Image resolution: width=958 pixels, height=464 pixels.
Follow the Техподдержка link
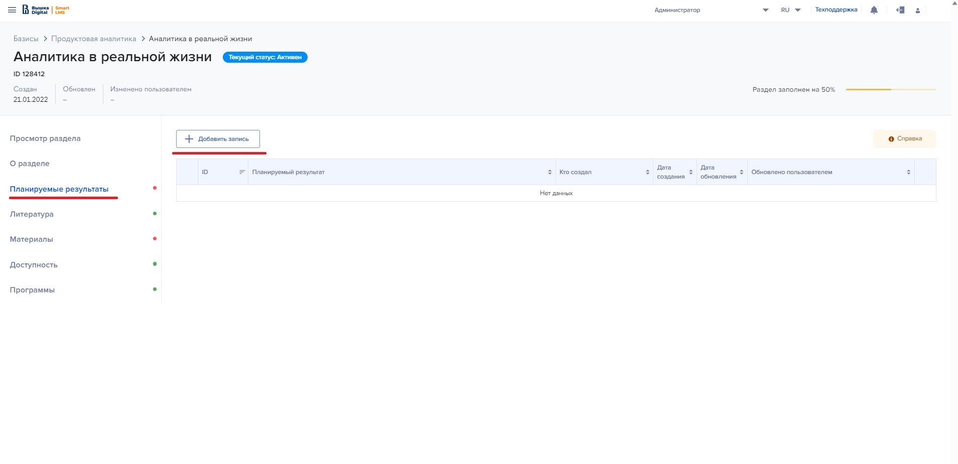click(836, 10)
